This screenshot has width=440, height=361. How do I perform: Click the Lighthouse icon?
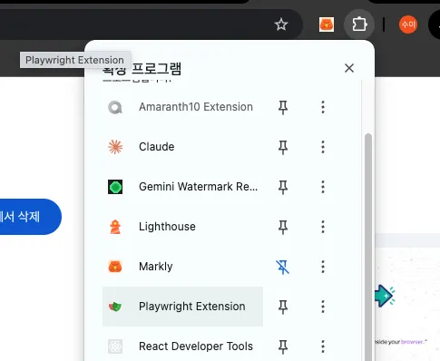pos(115,227)
